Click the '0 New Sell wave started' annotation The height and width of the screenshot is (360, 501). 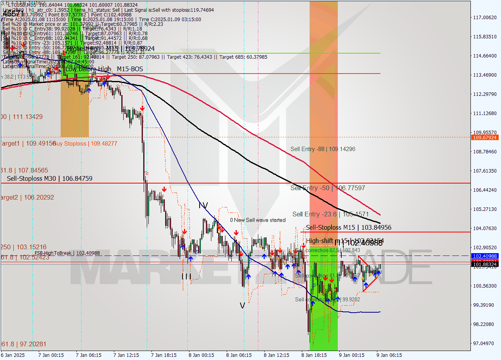tap(258, 220)
